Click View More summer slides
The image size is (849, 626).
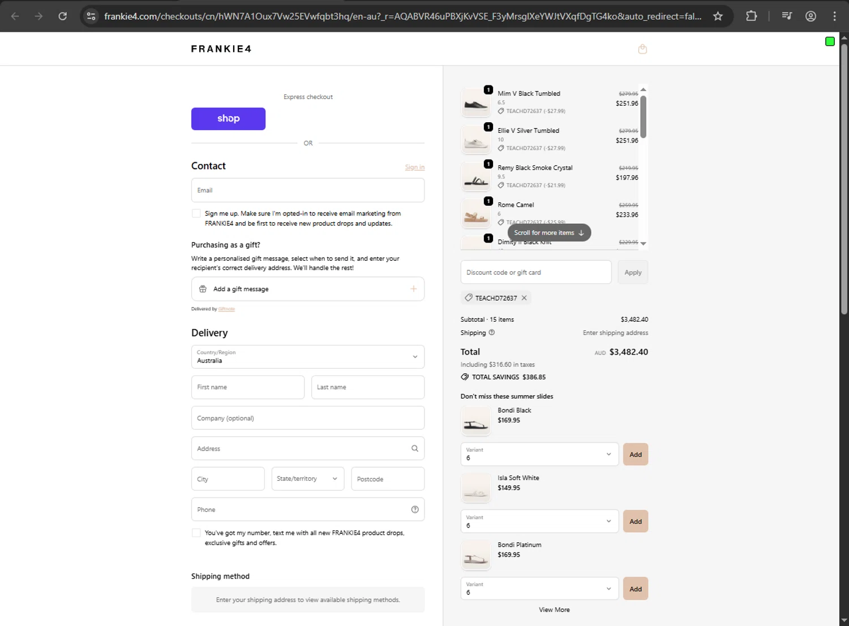tap(554, 610)
